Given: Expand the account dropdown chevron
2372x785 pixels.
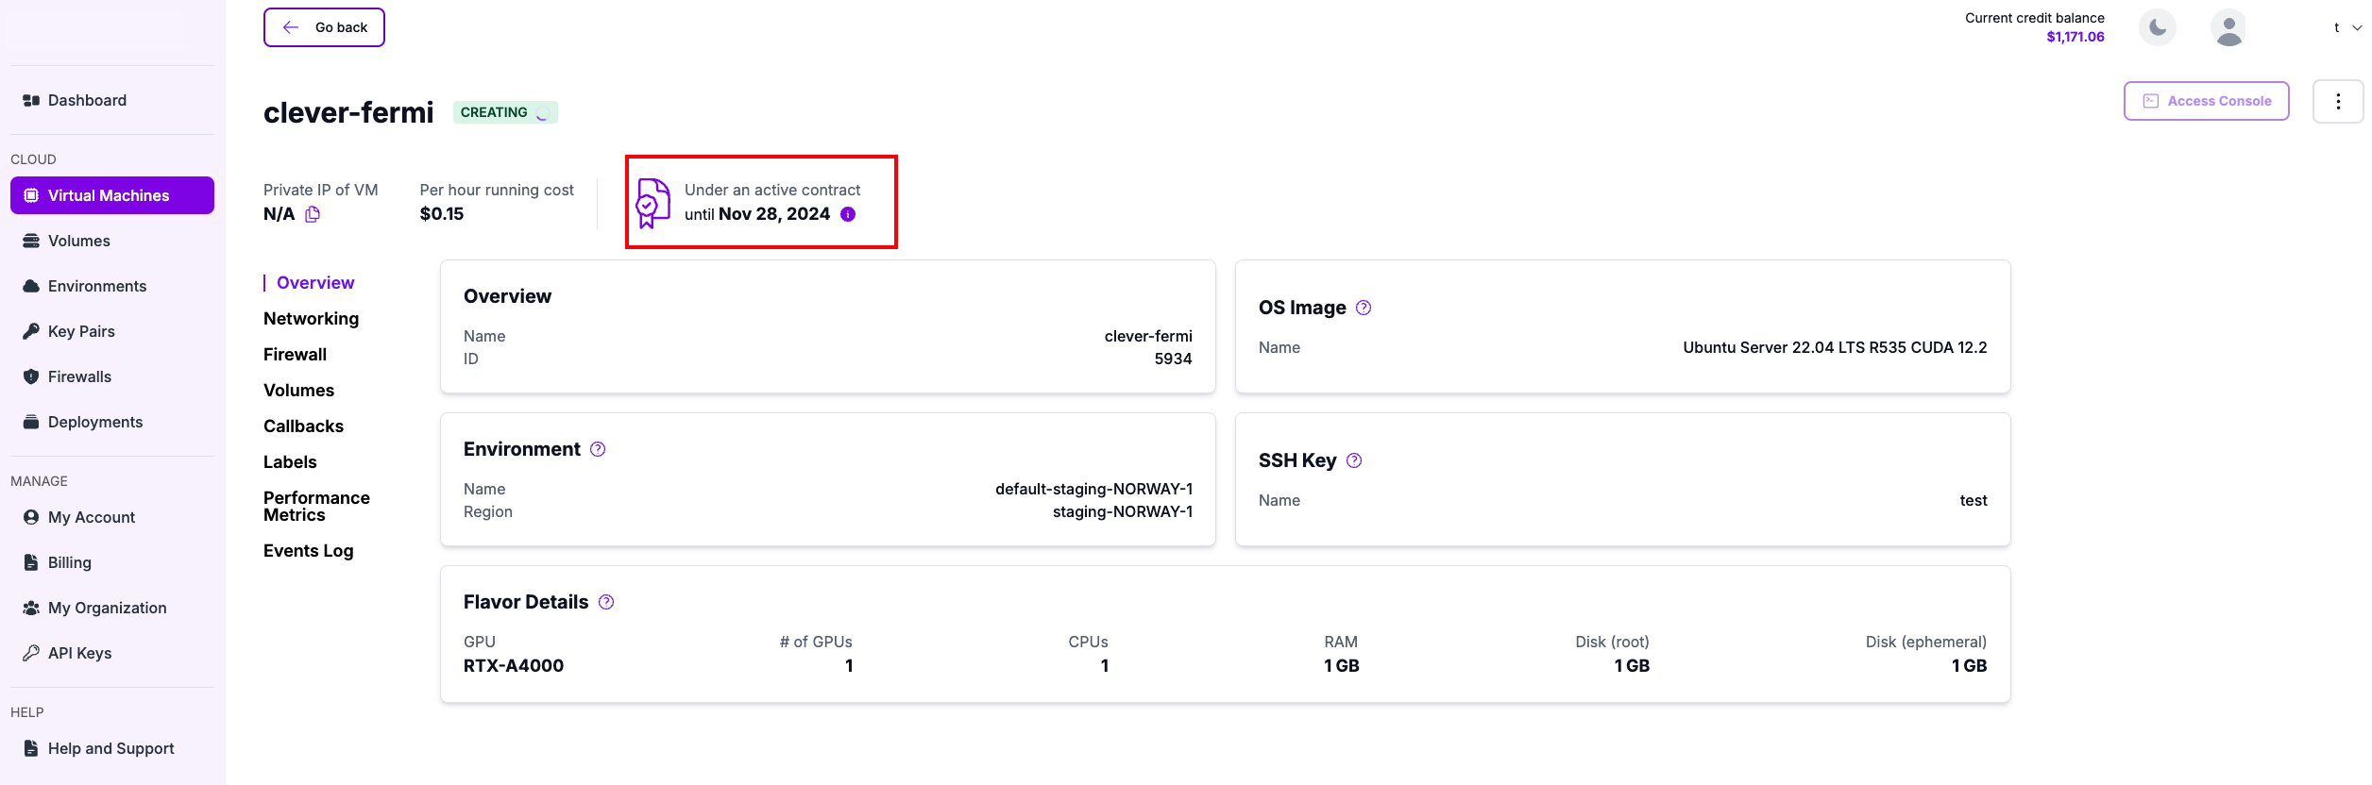Looking at the screenshot, I should [2357, 28].
